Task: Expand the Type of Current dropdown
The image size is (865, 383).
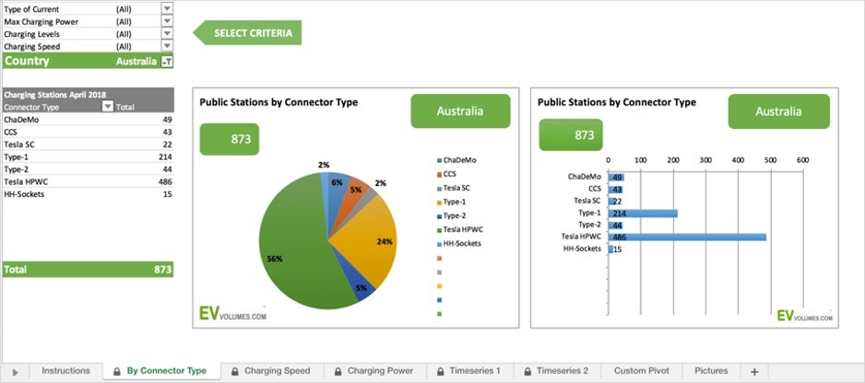Action: click(x=167, y=8)
